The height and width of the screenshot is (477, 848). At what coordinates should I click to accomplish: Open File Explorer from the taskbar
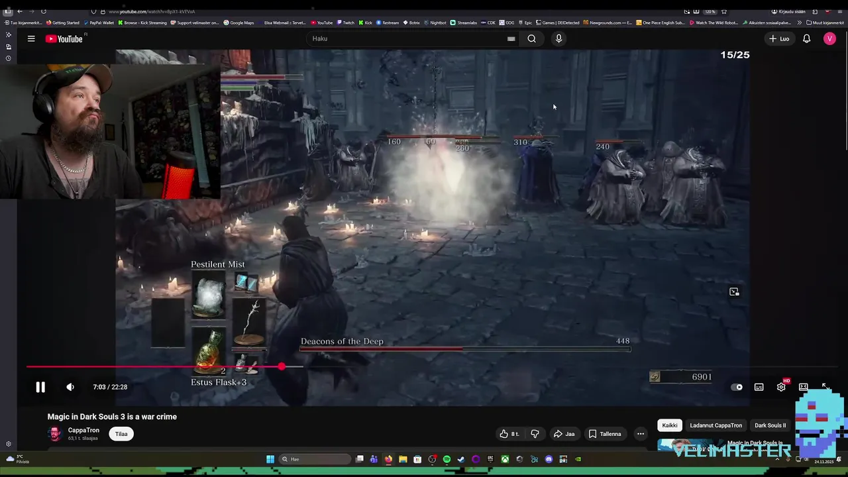[403, 459]
